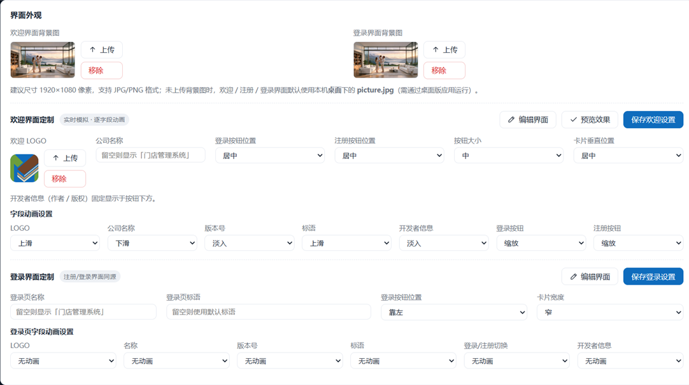Screen dimensions: 689x385
Task: Click the picture.jpg filename text
Action: point(375,90)
